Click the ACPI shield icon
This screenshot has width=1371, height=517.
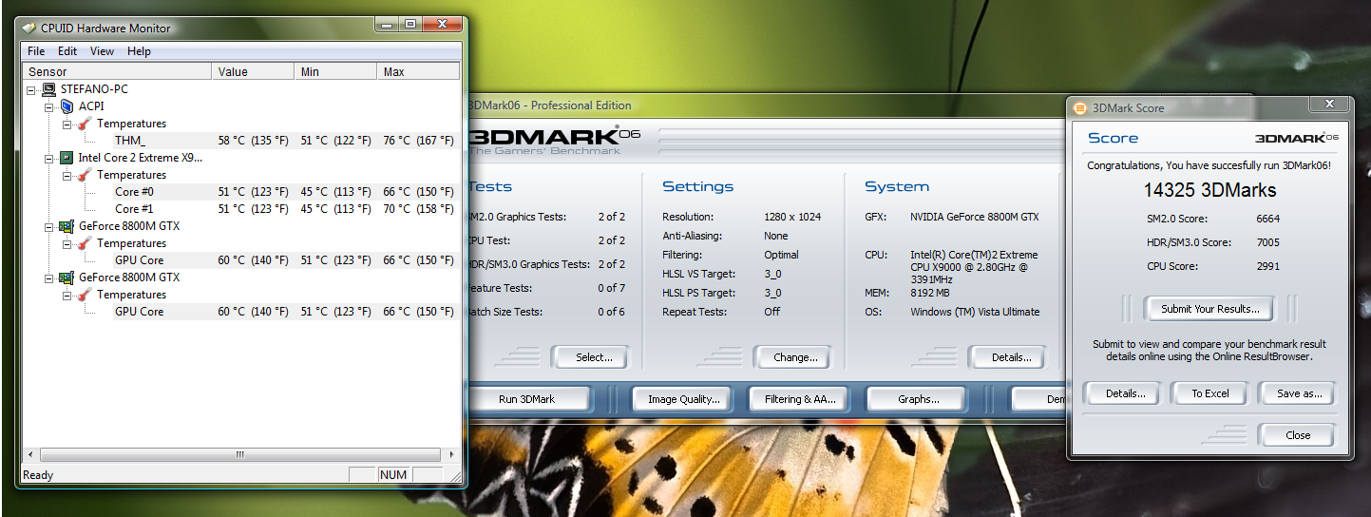tap(67, 106)
